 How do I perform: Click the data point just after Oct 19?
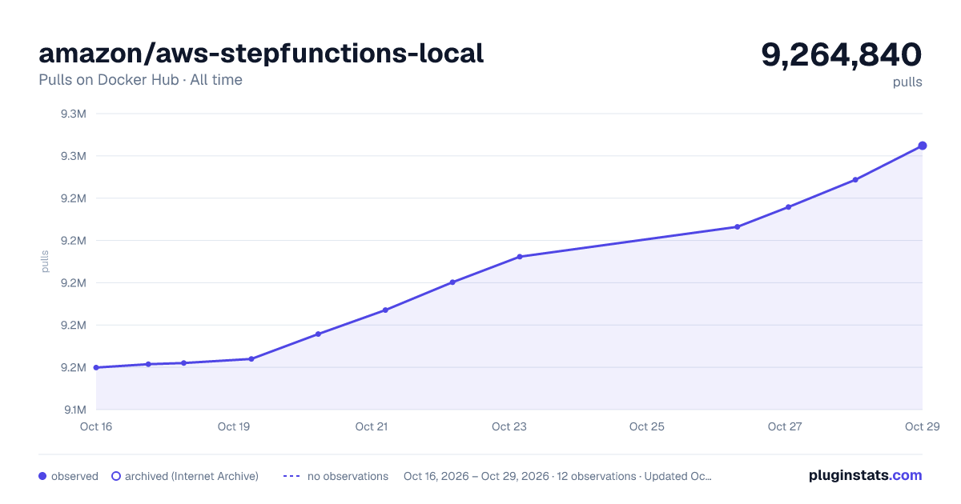click(251, 359)
